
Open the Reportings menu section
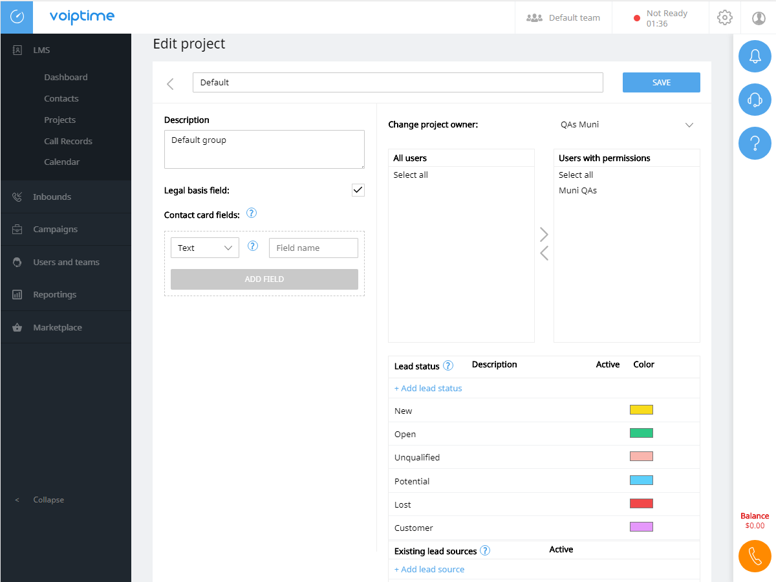tap(66, 294)
